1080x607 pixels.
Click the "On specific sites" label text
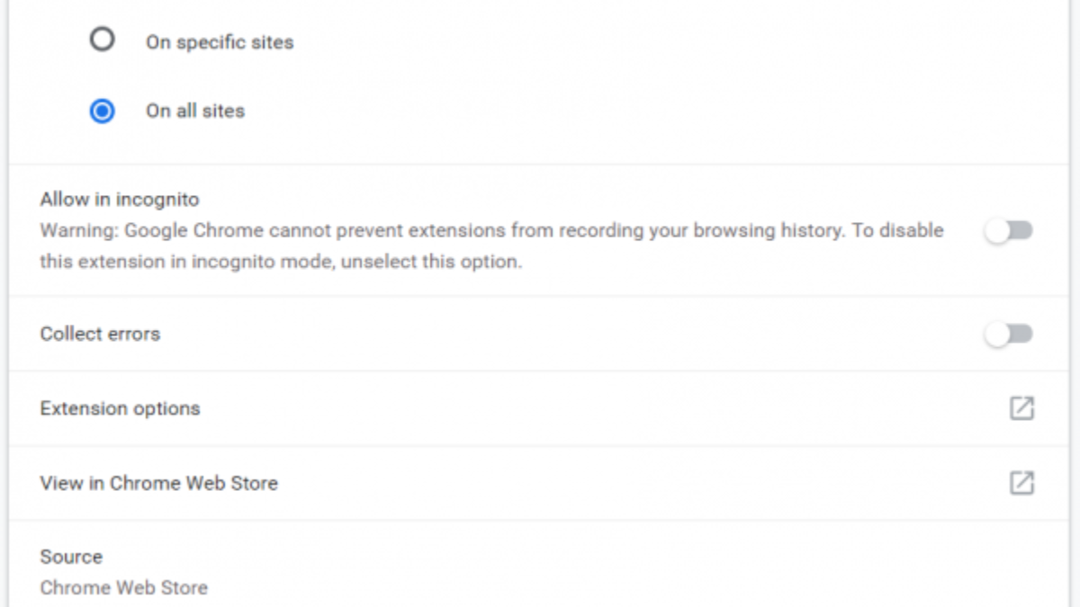pos(220,42)
